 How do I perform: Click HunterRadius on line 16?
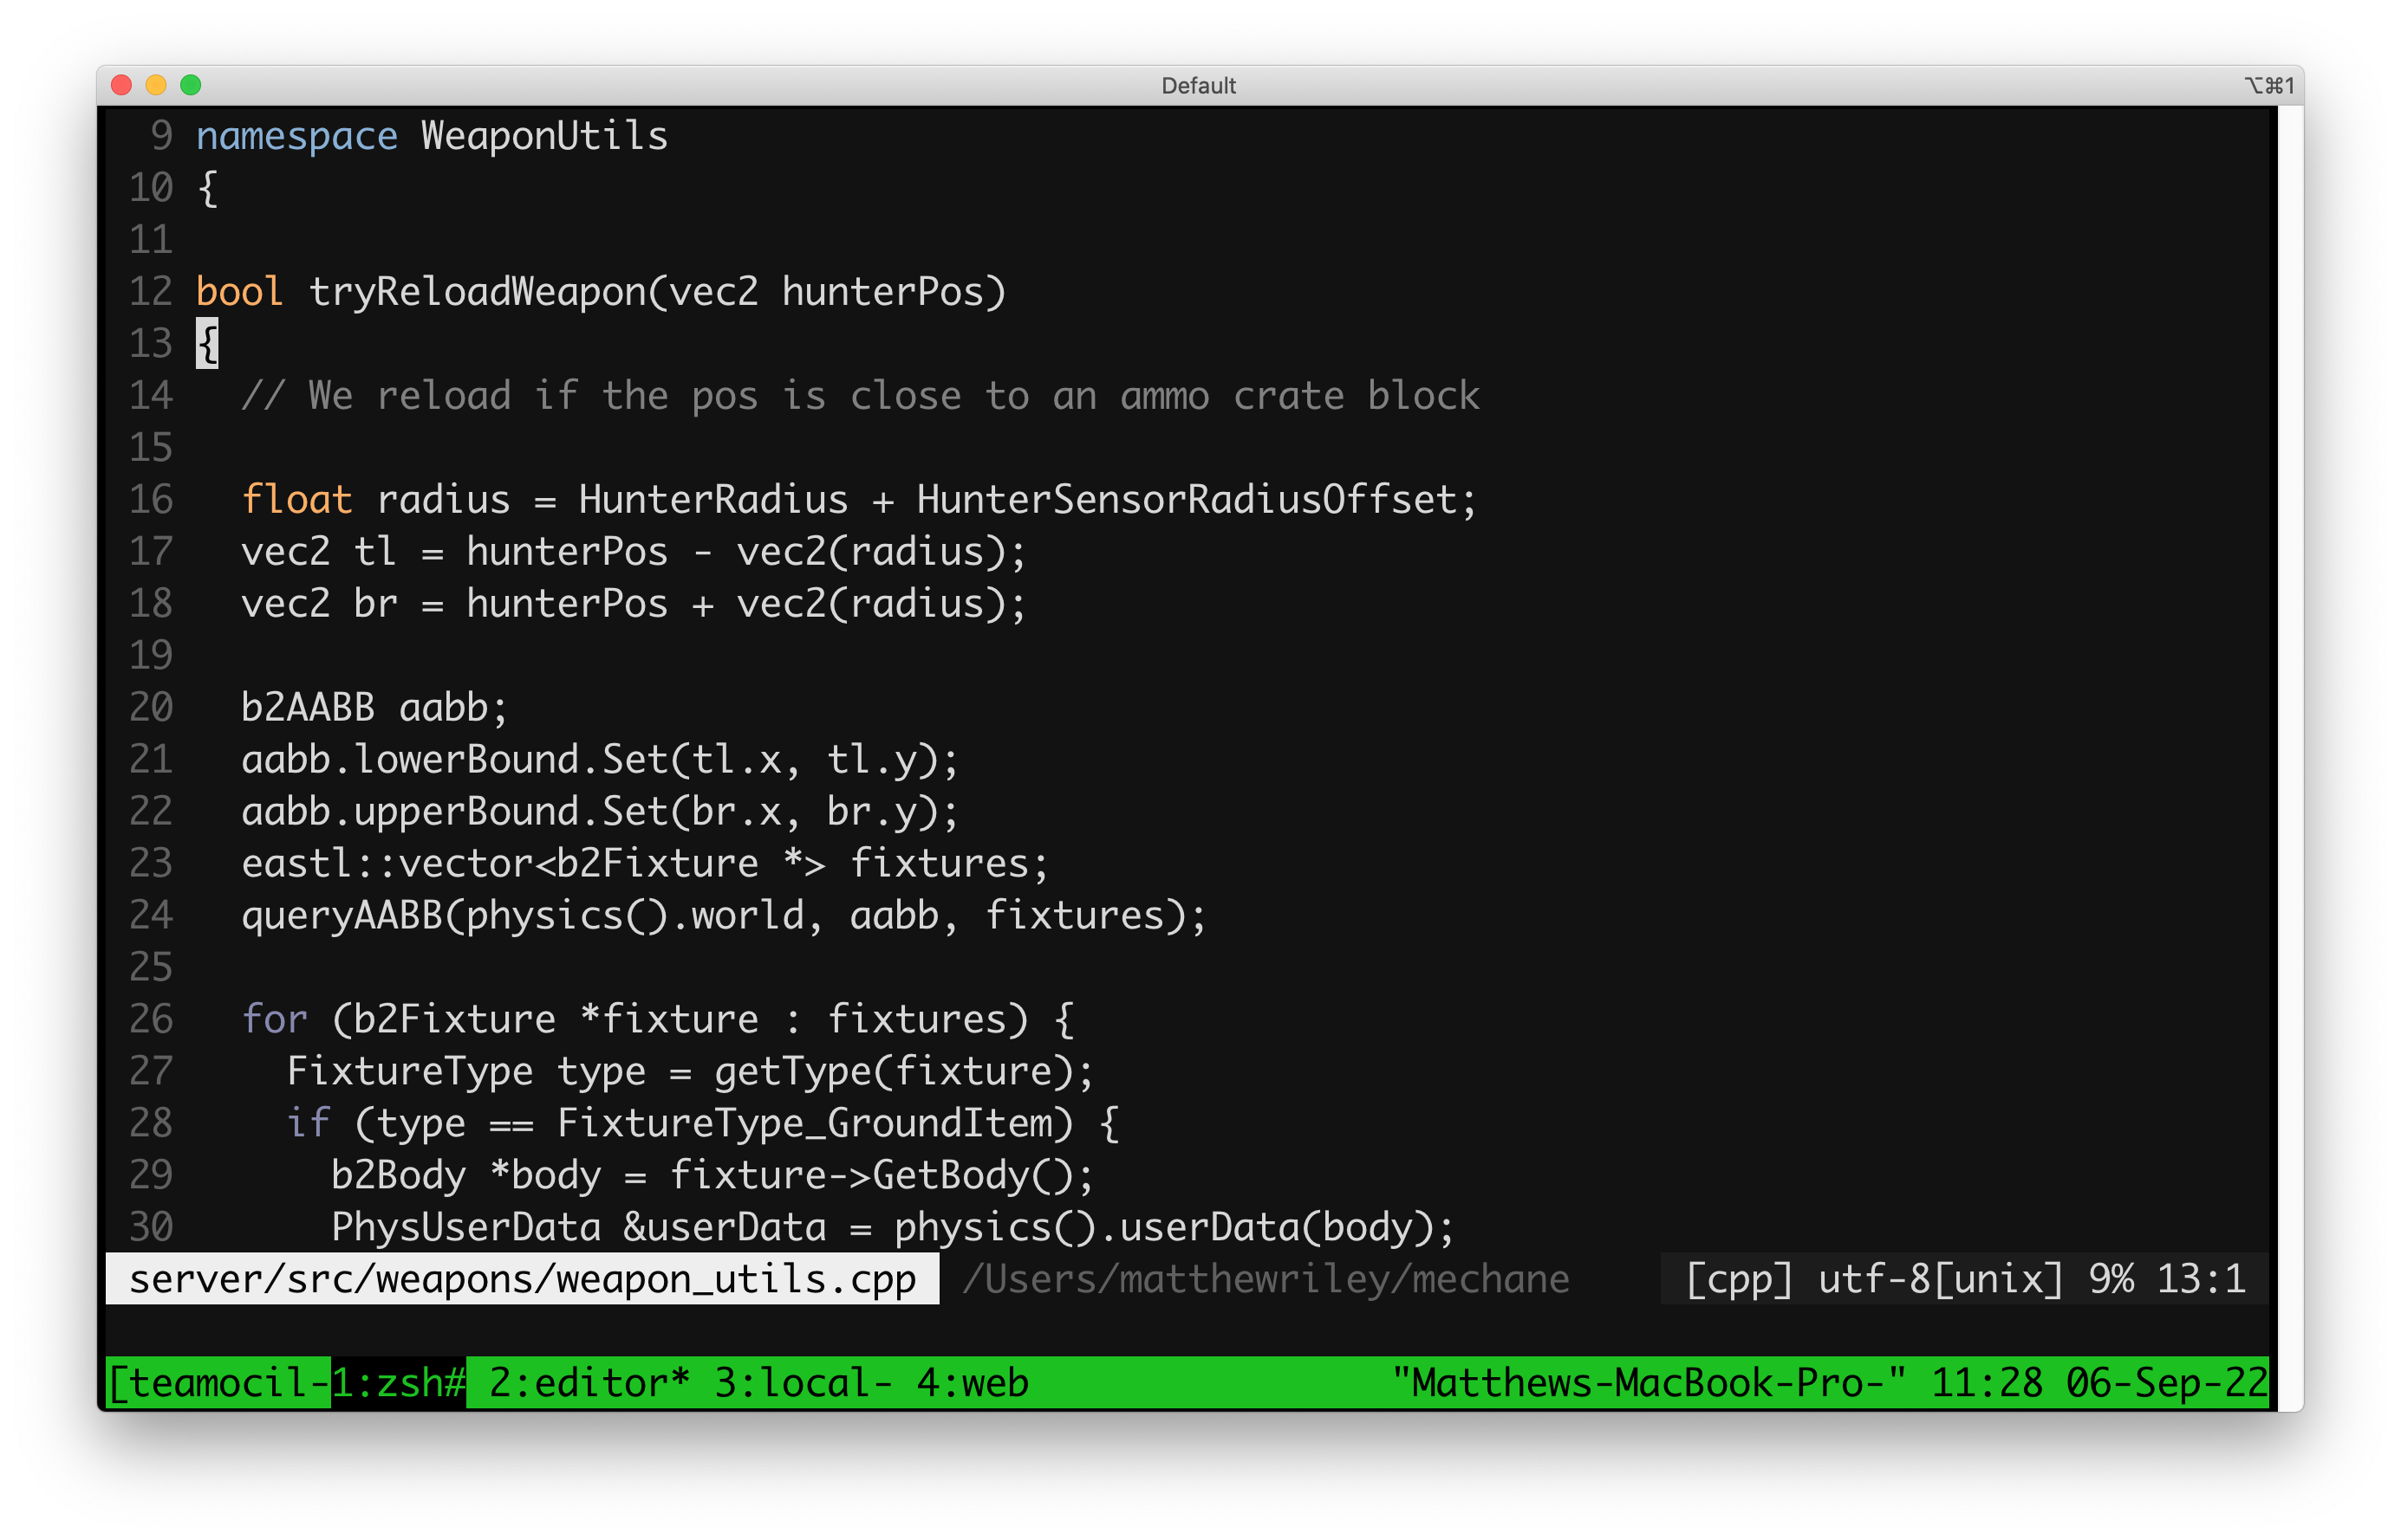[x=713, y=500]
